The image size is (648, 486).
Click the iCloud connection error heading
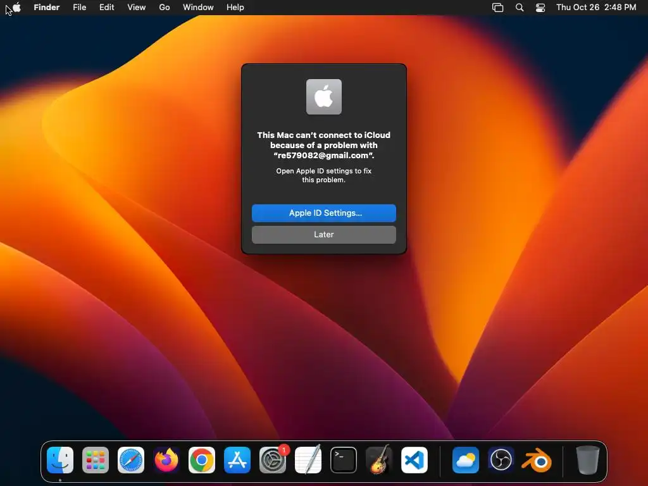click(x=323, y=145)
